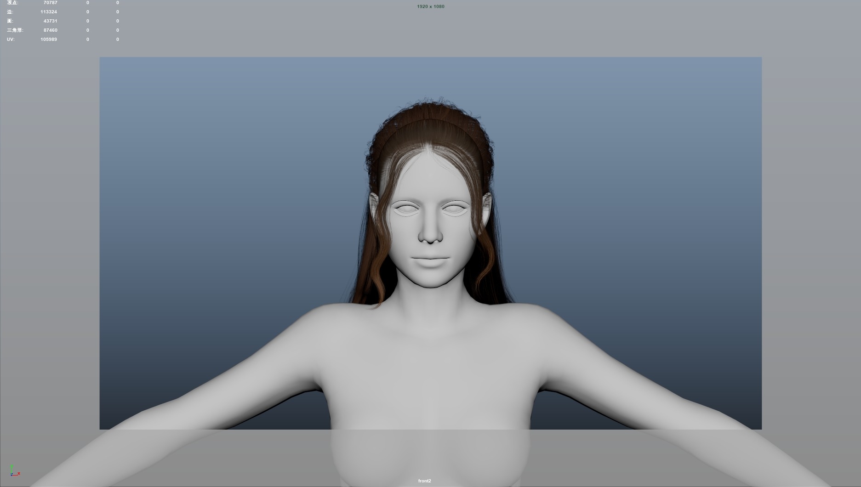Click the triangle count value 87460
Screen dimensions: 861x487
51,30
